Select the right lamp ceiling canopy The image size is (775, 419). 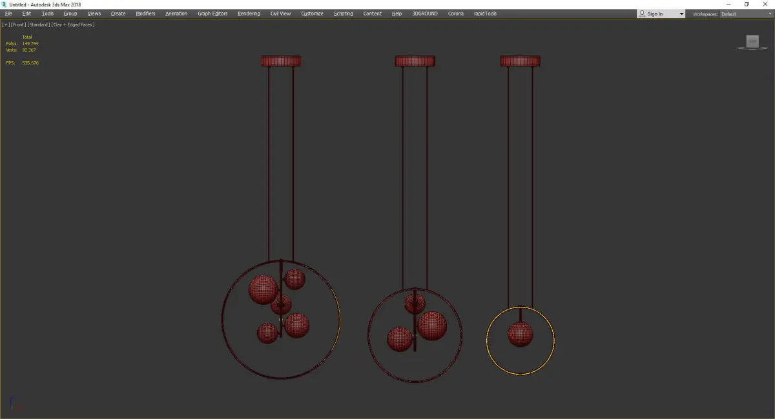tap(520, 61)
